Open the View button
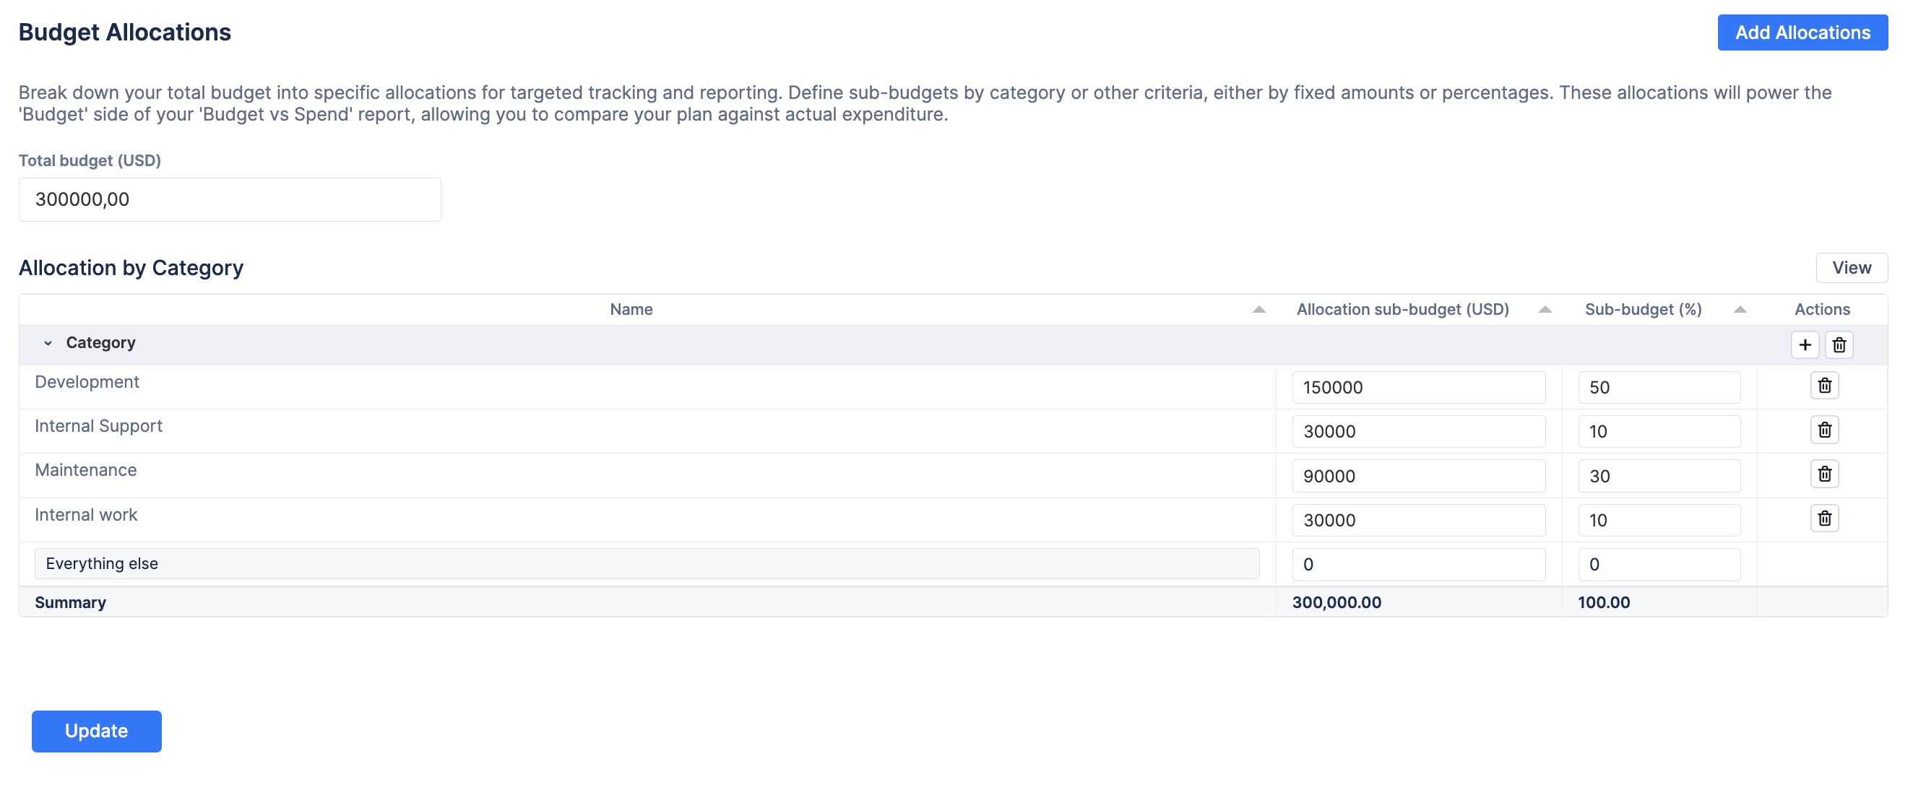The image size is (1913, 803). (1851, 268)
